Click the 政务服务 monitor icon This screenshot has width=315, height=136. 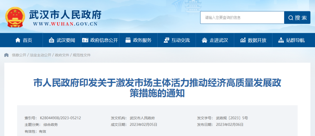tap(128, 40)
